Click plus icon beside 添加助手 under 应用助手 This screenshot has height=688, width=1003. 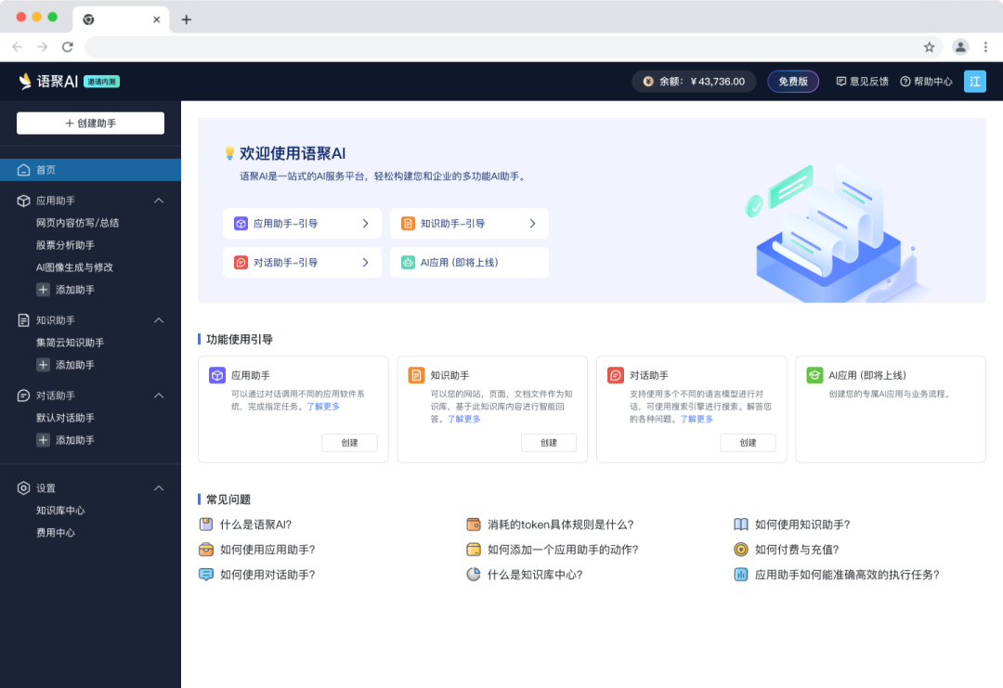coord(43,290)
